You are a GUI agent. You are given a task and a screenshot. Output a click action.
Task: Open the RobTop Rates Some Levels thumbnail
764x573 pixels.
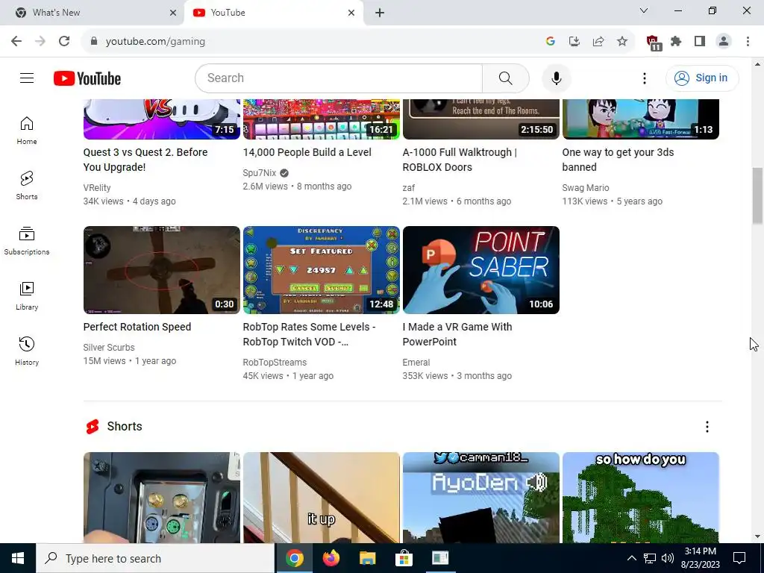coord(321,270)
